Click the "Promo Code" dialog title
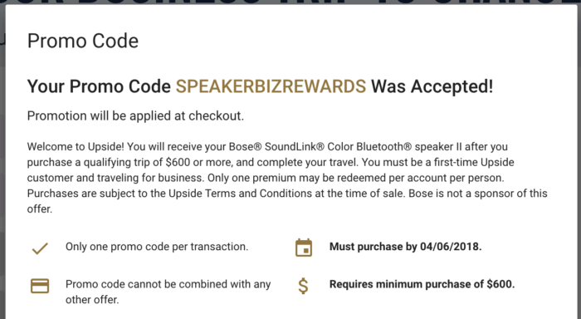 pyautogui.click(x=83, y=41)
